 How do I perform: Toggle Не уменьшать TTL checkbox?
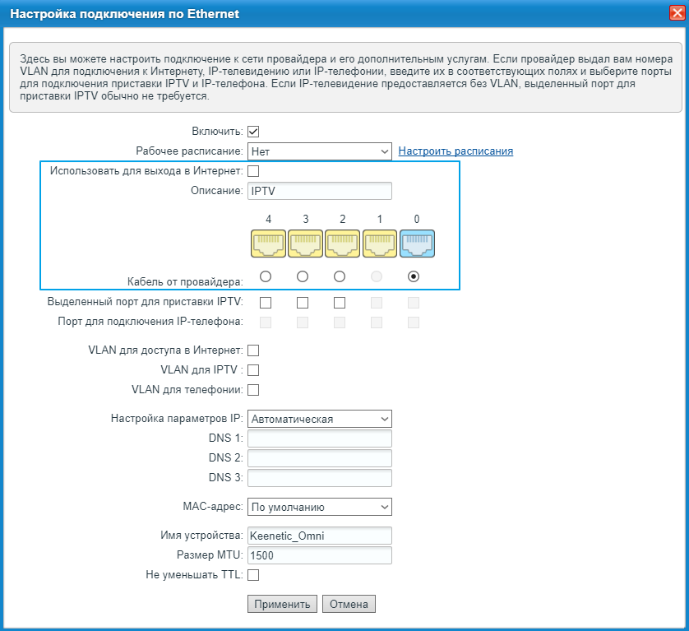tap(253, 575)
